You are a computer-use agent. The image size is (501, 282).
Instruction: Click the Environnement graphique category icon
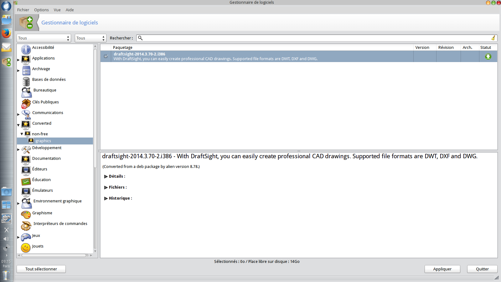click(27, 203)
